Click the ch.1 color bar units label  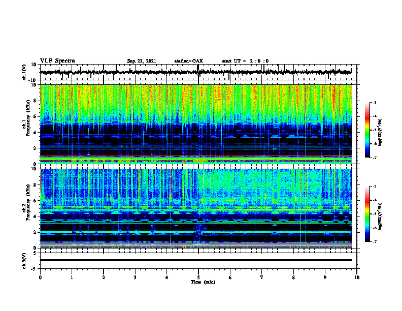pyautogui.click(x=380, y=133)
